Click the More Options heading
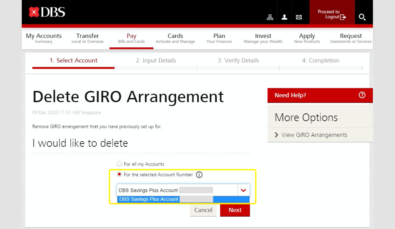The width and height of the screenshot is (395, 229). [306, 117]
